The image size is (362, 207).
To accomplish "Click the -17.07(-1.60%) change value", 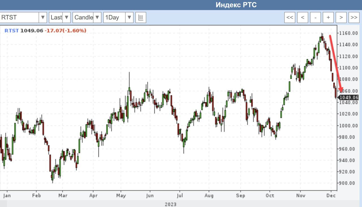I will 65,31.
